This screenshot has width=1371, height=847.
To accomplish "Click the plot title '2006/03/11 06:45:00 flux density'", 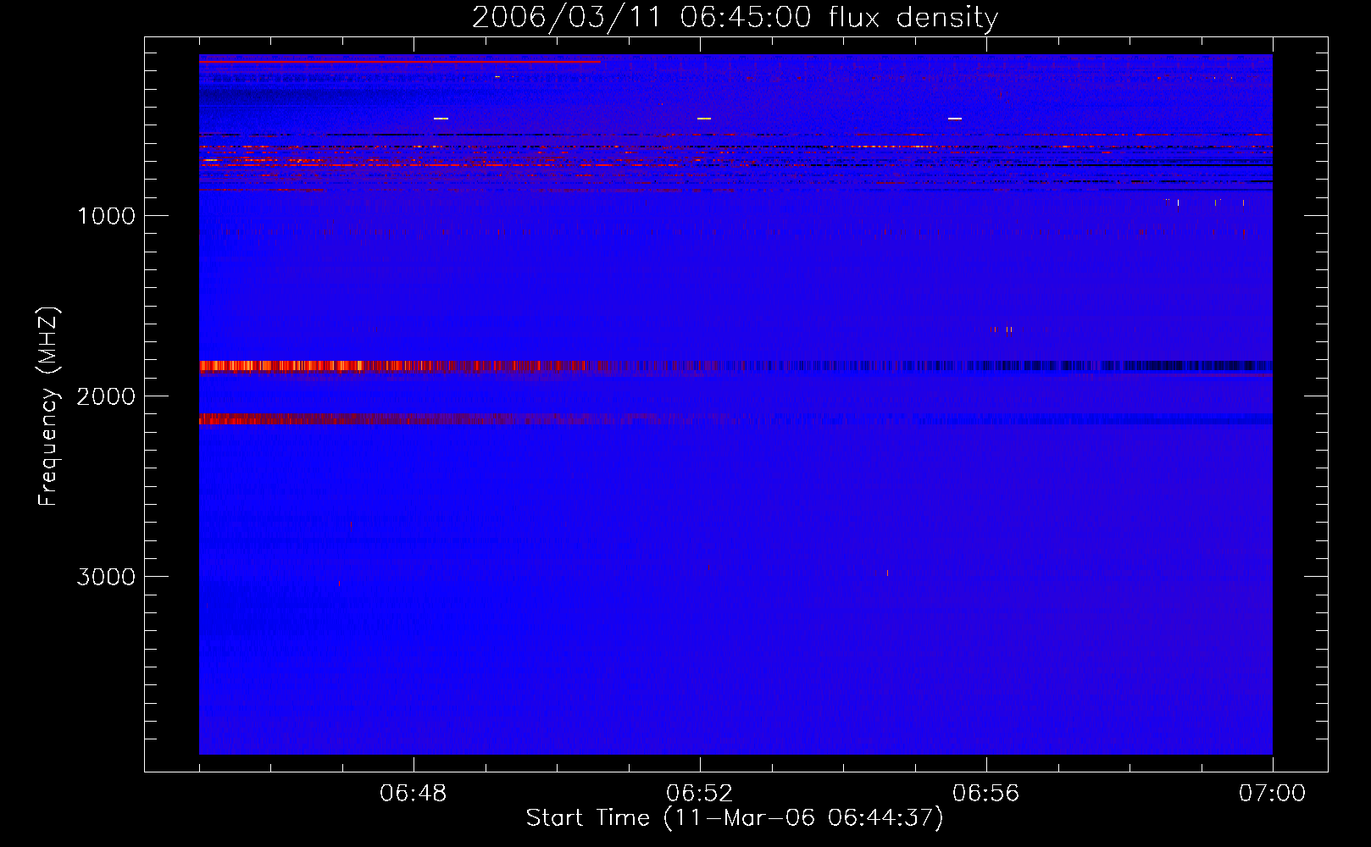I will [735, 18].
